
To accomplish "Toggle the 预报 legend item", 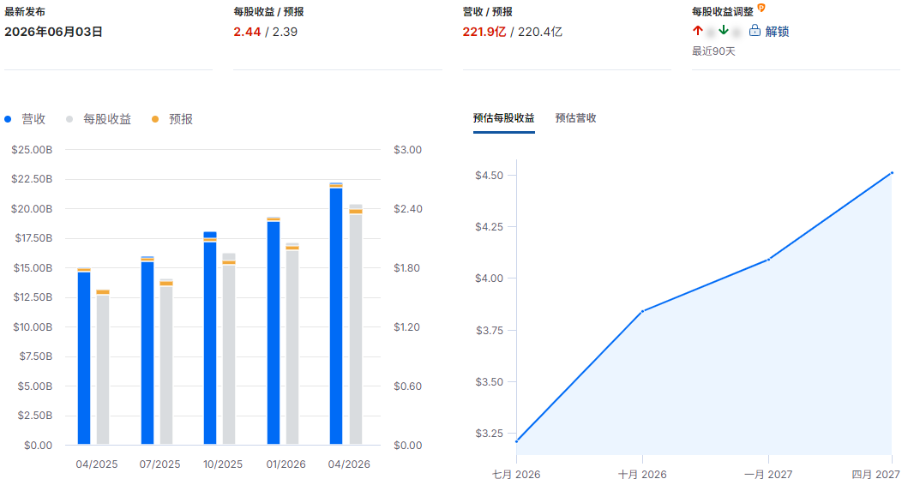I will [x=172, y=119].
